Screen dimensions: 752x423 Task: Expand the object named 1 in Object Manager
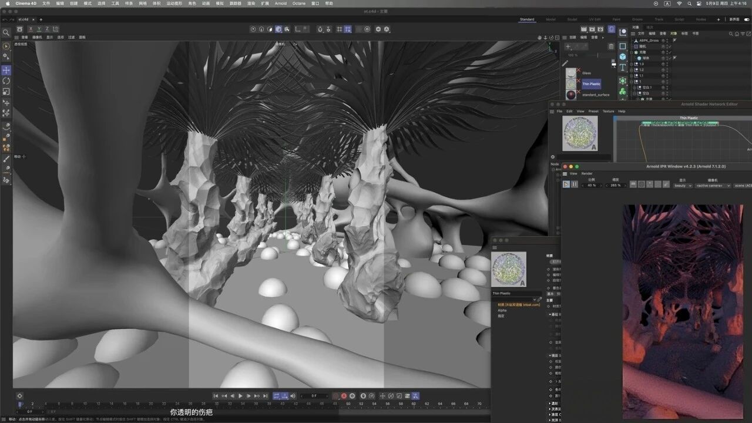click(632, 82)
